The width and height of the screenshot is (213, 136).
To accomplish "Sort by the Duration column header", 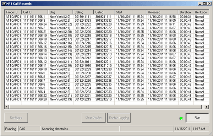I will 186,12.
